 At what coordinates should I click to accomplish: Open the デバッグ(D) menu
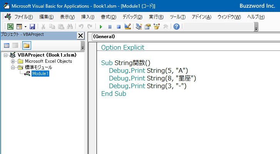click(132, 17)
